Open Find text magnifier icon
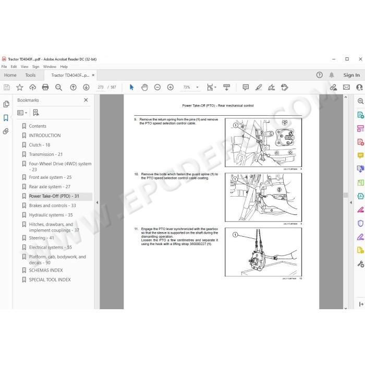Image resolution: width=365 pixels, height=365 pixels. coord(58,87)
